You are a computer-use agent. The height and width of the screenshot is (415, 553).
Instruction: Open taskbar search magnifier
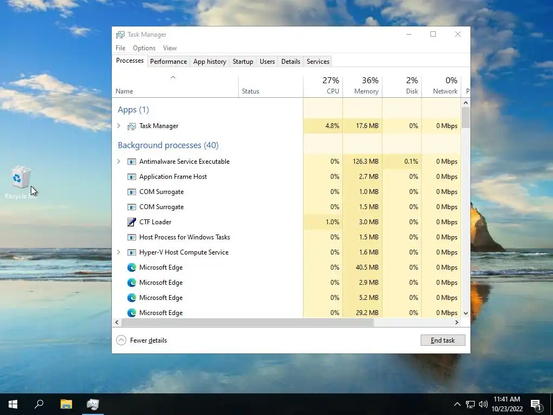click(x=39, y=404)
